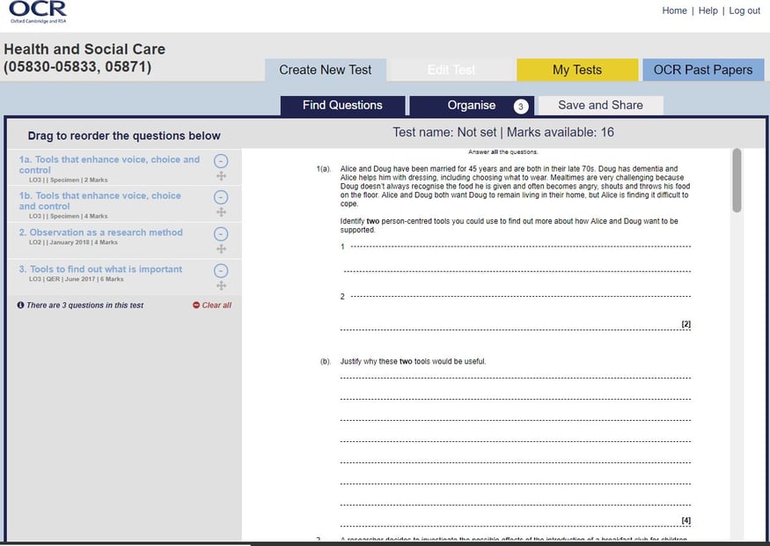770x546 pixels.
Task: Open the Organise tab
Action: (472, 105)
